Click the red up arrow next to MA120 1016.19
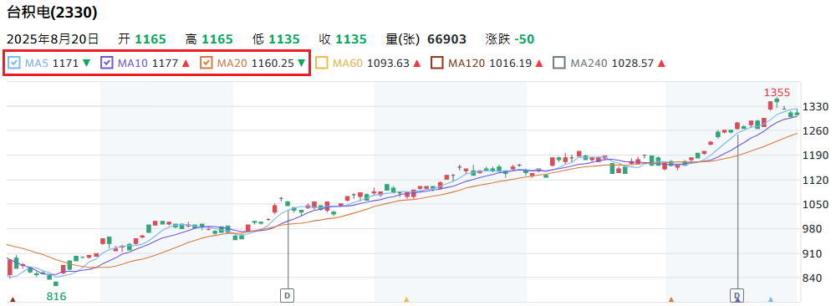Screen dimensions: 836x306 pos(539,63)
